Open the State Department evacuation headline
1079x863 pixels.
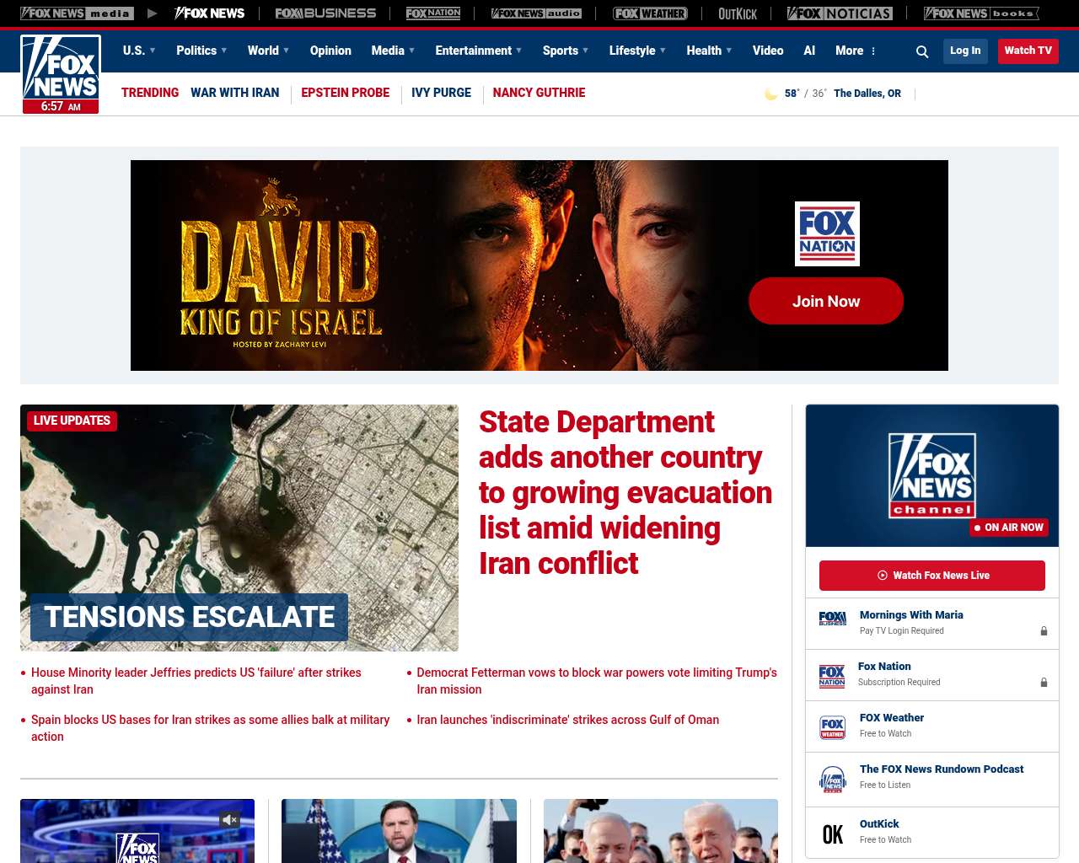tap(625, 492)
